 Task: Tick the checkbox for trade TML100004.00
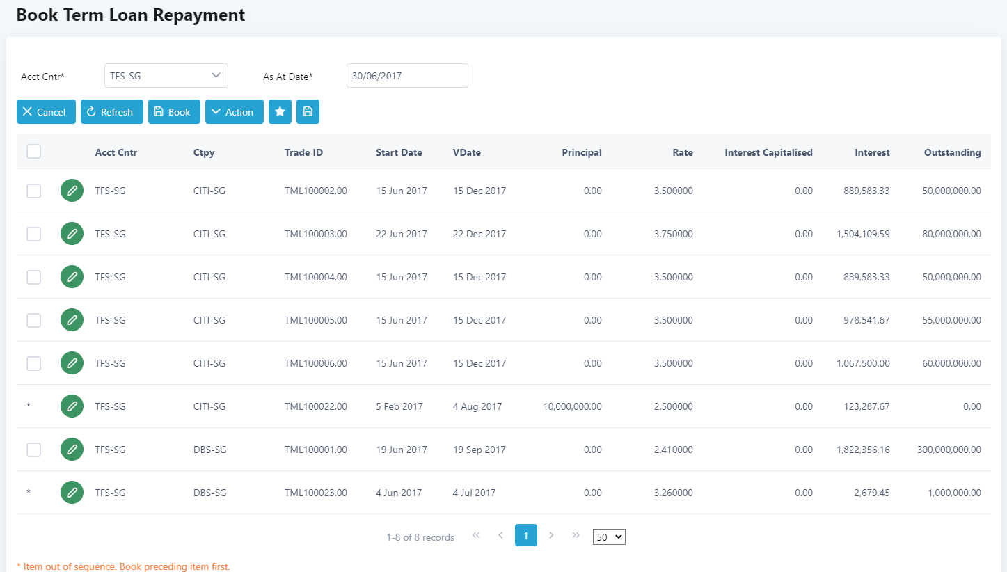click(x=33, y=277)
